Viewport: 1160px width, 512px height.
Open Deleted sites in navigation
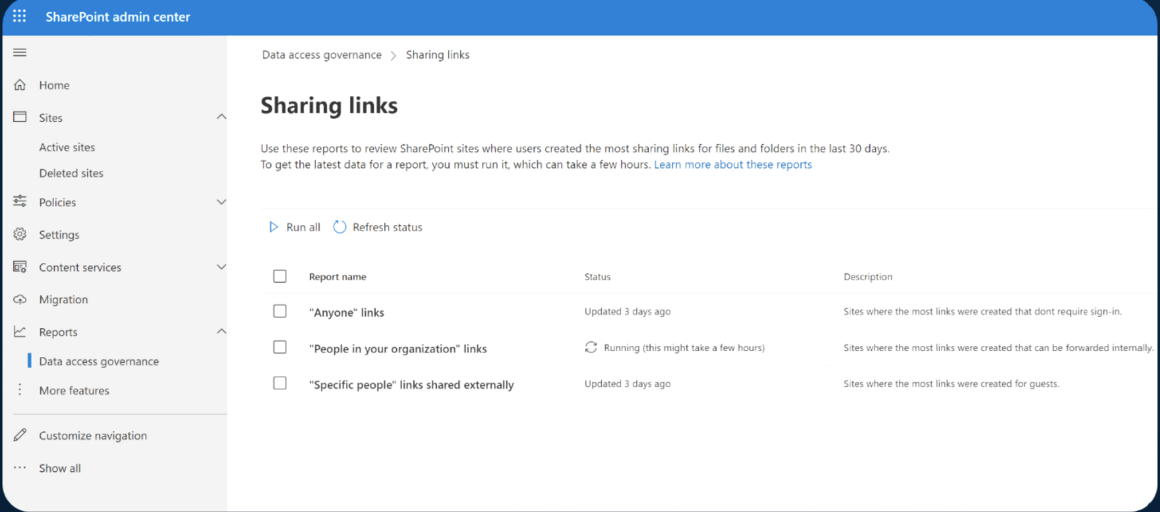pyautogui.click(x=71, y=173)
